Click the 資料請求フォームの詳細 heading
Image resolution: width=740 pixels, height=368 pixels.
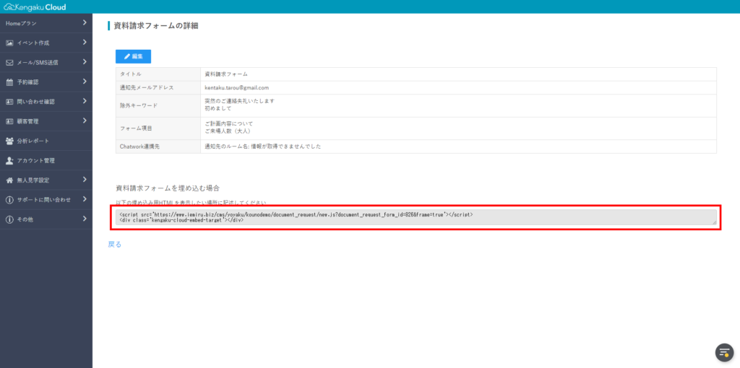(x=156, y=26)
